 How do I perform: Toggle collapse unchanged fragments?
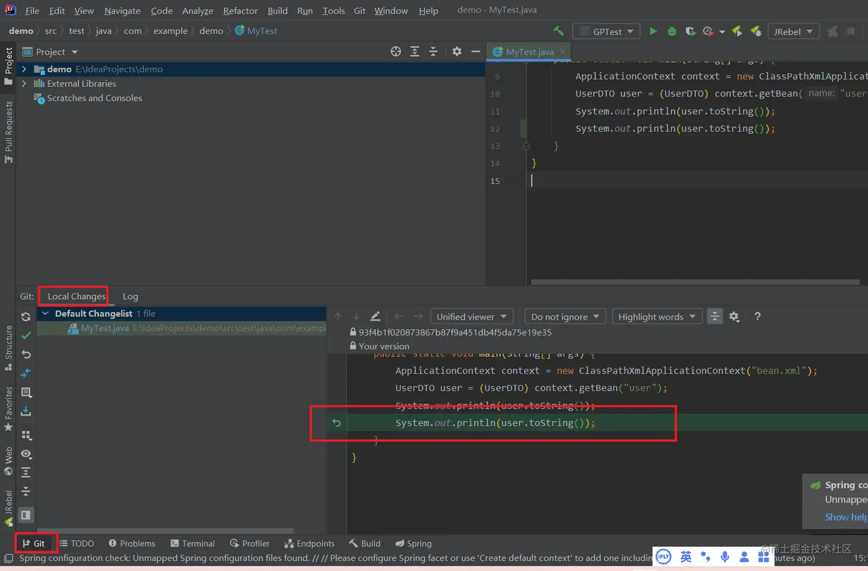pos(714,316)
